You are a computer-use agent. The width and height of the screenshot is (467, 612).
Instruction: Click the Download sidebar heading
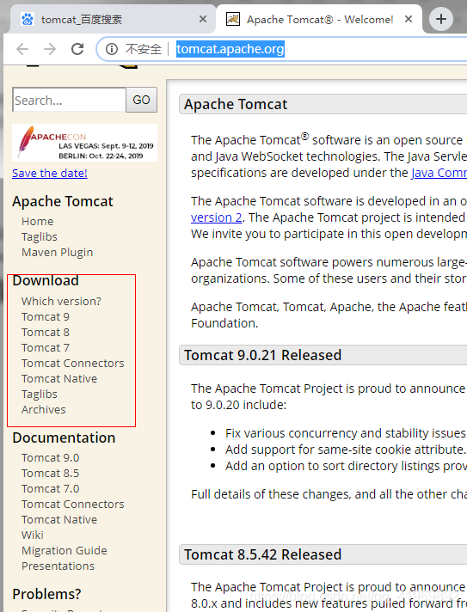[46, 280]
